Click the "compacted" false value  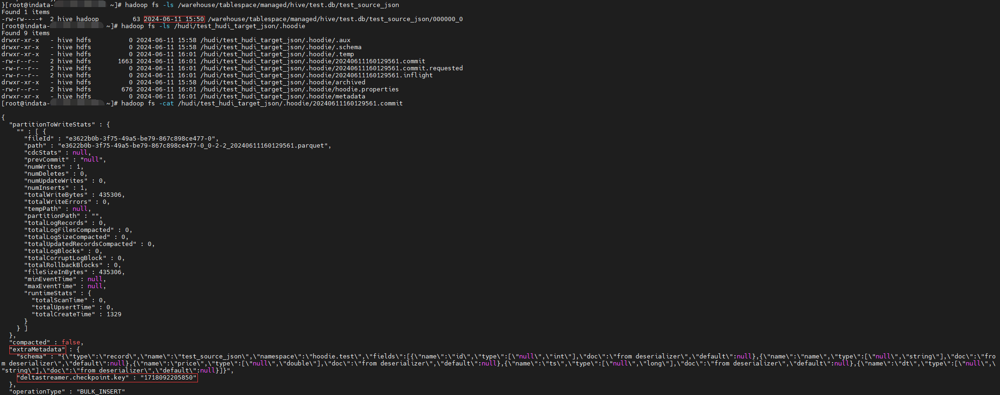[x=71, y=343]
